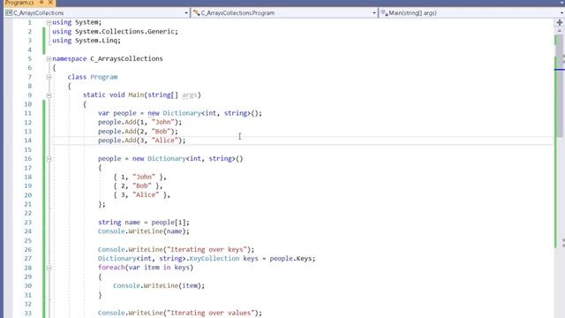Collapse the dictionary initializer at line 16
The image size is (565, 318).
coord(49,159)
